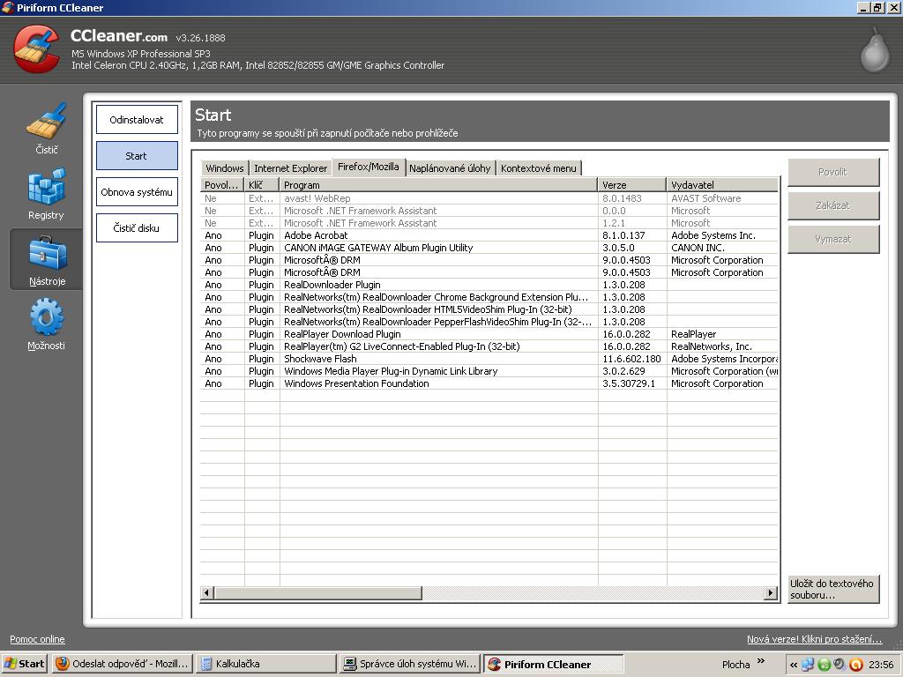Select RealPlayer(tm) G2 LiveConnect-Enabled Plug-In row
Screen dimensions: 903x677
click(x=489, y=346)
